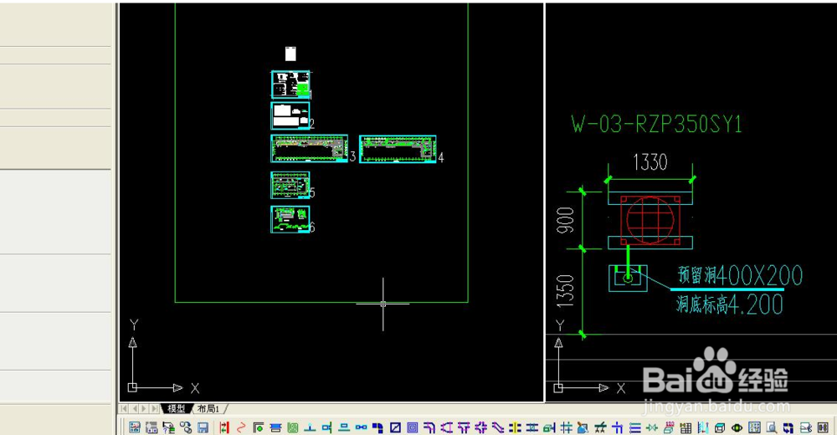
Task: Select drawing sheet numbered 2
Action: (290, 115)
